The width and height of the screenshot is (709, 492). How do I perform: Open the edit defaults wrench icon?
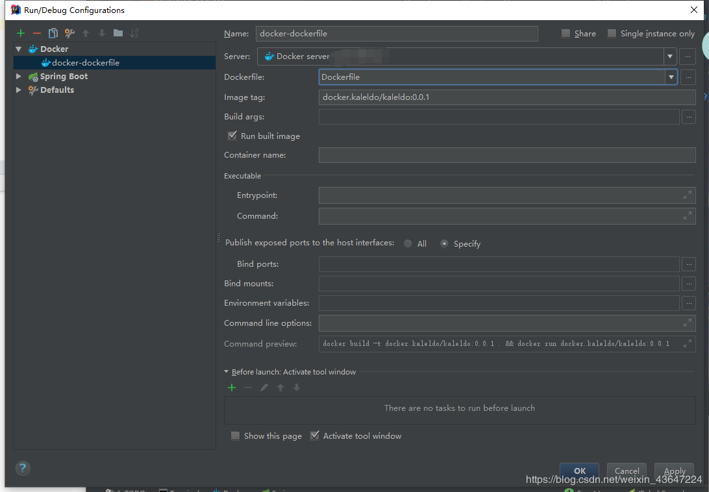click(x=69, y=33)
